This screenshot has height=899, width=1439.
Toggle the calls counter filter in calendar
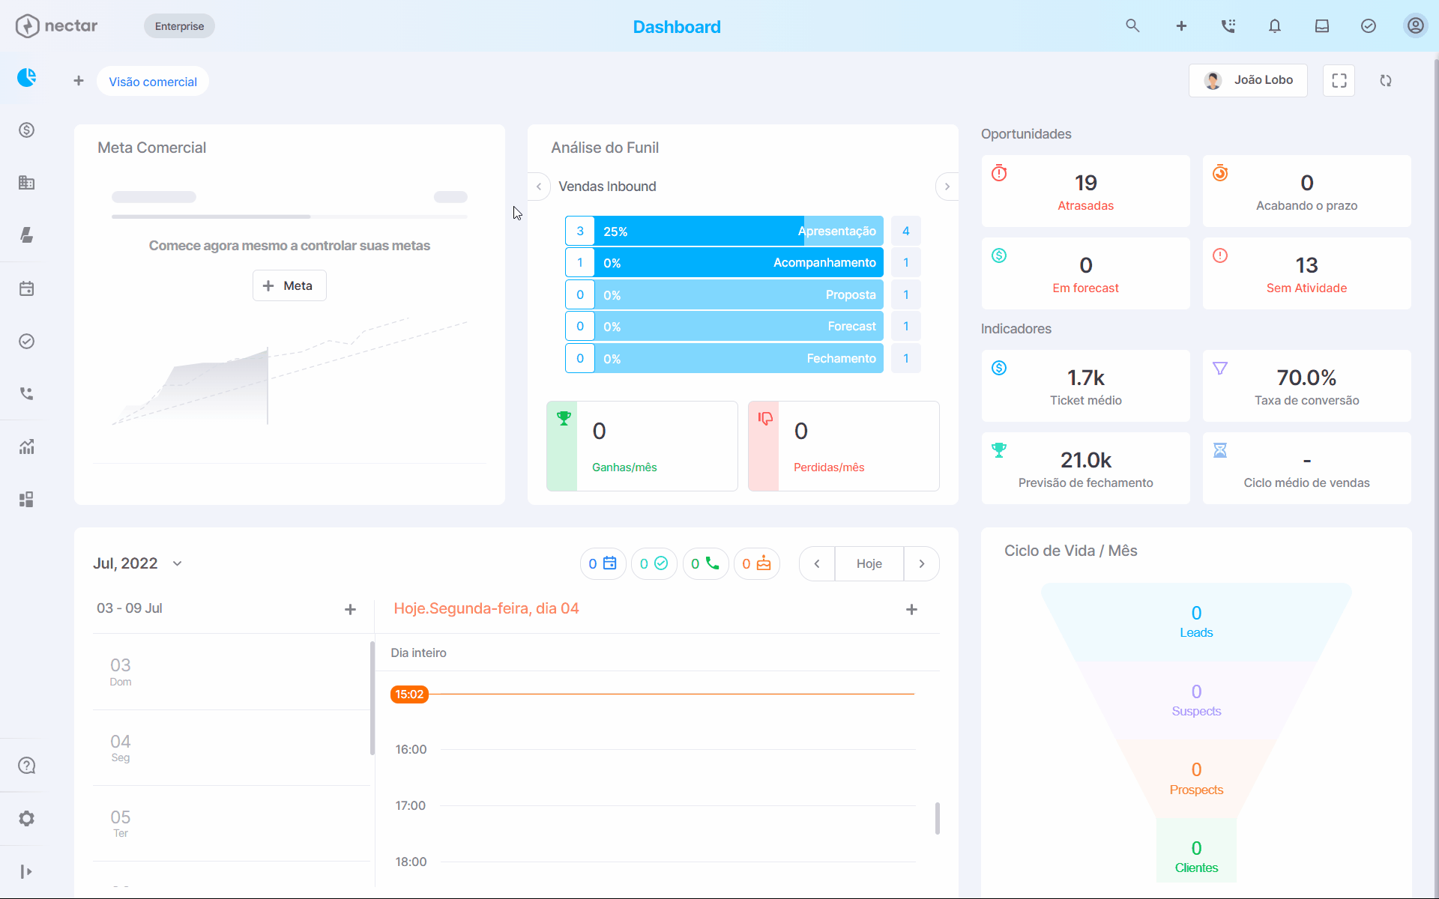click(705, 563)
